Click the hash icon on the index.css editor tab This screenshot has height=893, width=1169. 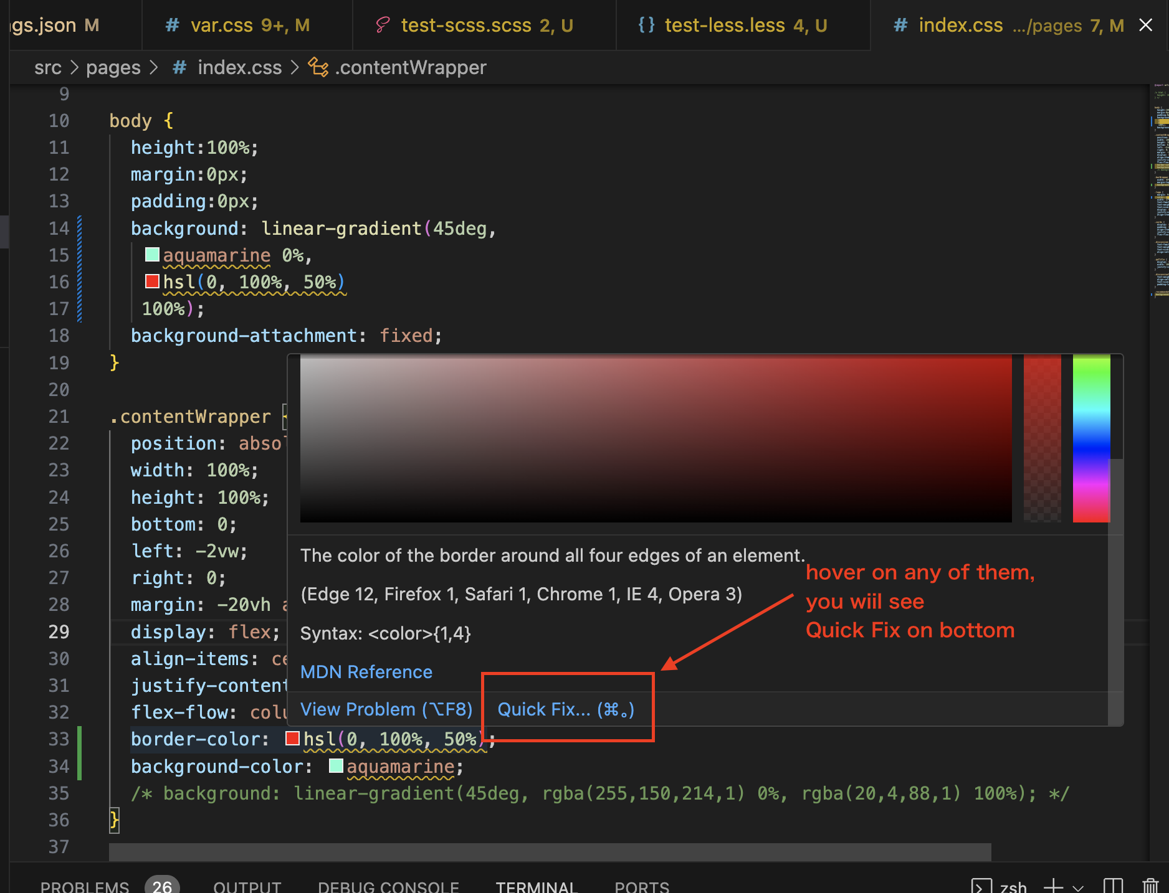click(x=900, y=26)
